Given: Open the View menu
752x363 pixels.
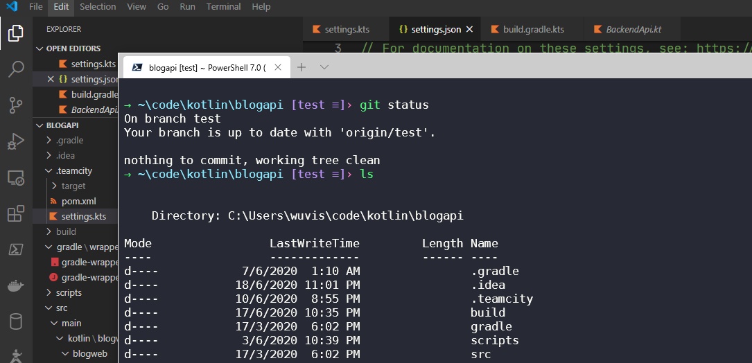Looking at the screenshot, I should click(137, 7).
